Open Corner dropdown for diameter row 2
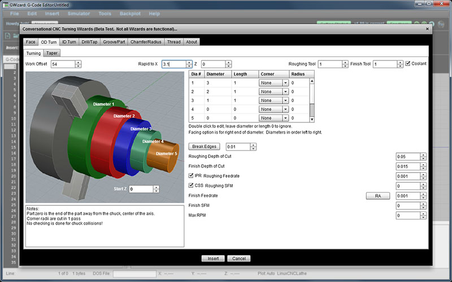Screen dimensions: 452x282 click(x=273, y=92)
